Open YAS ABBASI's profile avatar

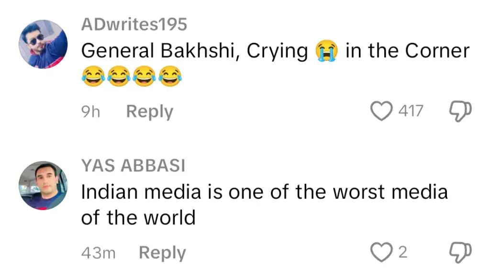coord(44,186)
